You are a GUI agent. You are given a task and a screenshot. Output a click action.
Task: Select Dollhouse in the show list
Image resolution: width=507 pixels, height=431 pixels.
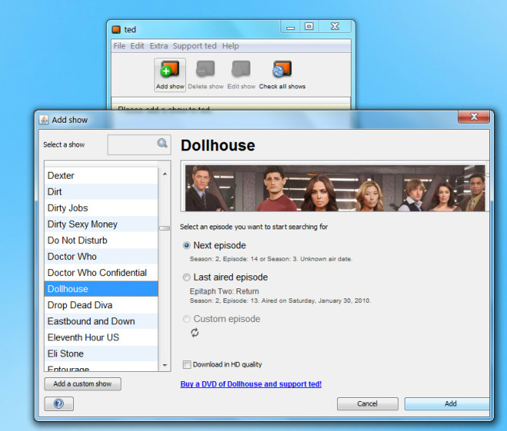pos(101,288)
